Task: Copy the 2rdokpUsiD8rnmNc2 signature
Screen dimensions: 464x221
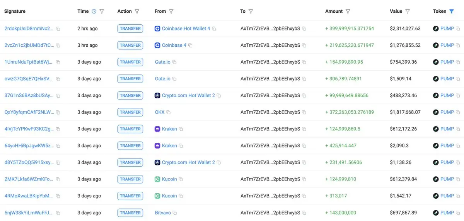Action: [58, 29]
